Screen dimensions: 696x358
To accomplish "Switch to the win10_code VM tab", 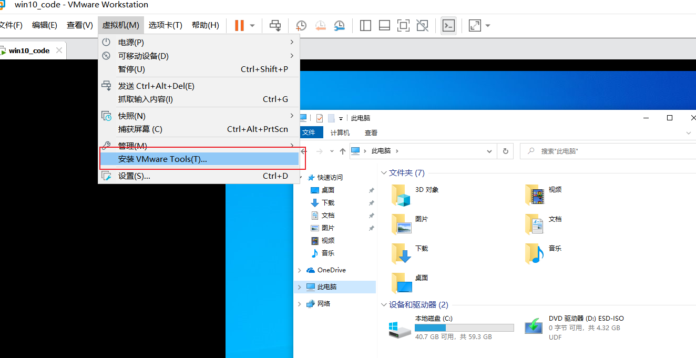I will pyautogui.click(x=29, y=50).
